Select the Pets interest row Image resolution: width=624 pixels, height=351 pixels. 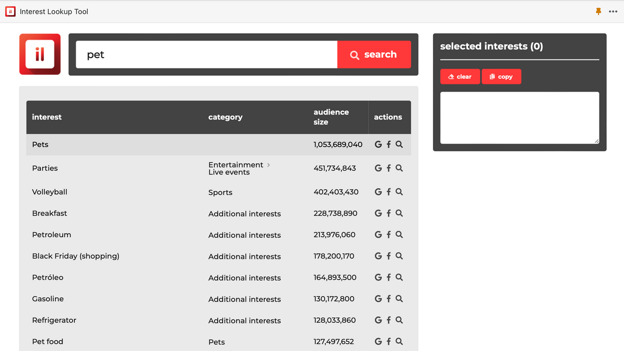218,144
